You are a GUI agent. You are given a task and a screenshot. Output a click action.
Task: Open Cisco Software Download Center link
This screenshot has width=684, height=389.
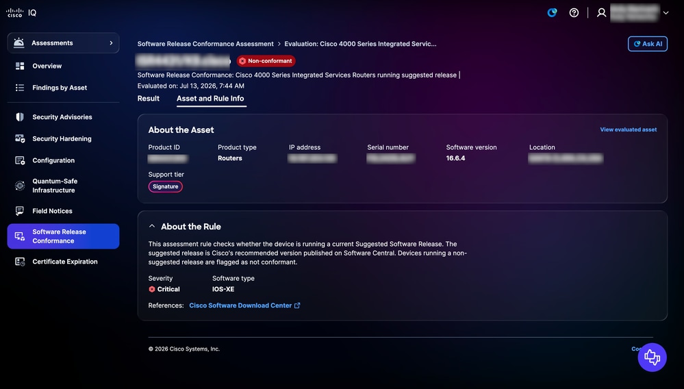click(x=240, y=305)
